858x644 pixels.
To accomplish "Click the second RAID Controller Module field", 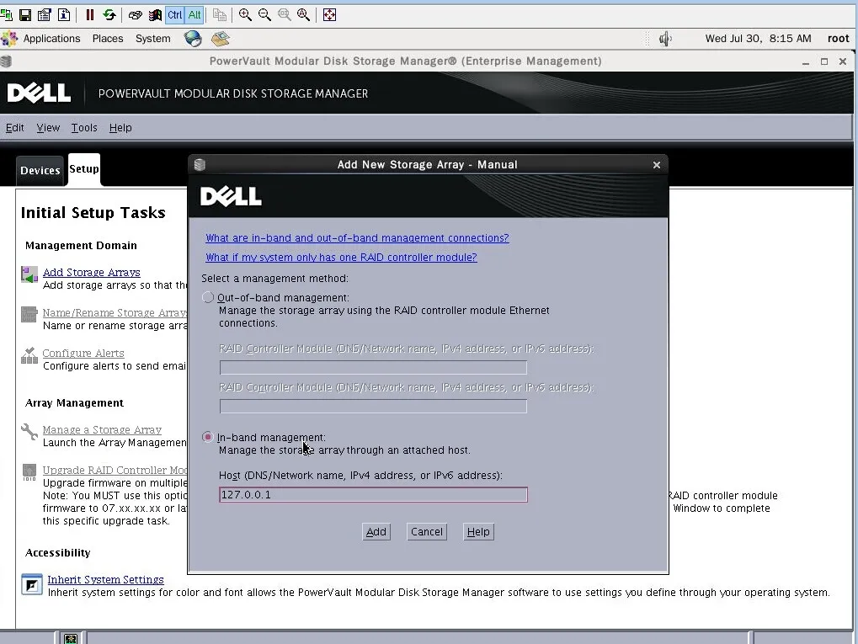I will [x=373, y=406].
